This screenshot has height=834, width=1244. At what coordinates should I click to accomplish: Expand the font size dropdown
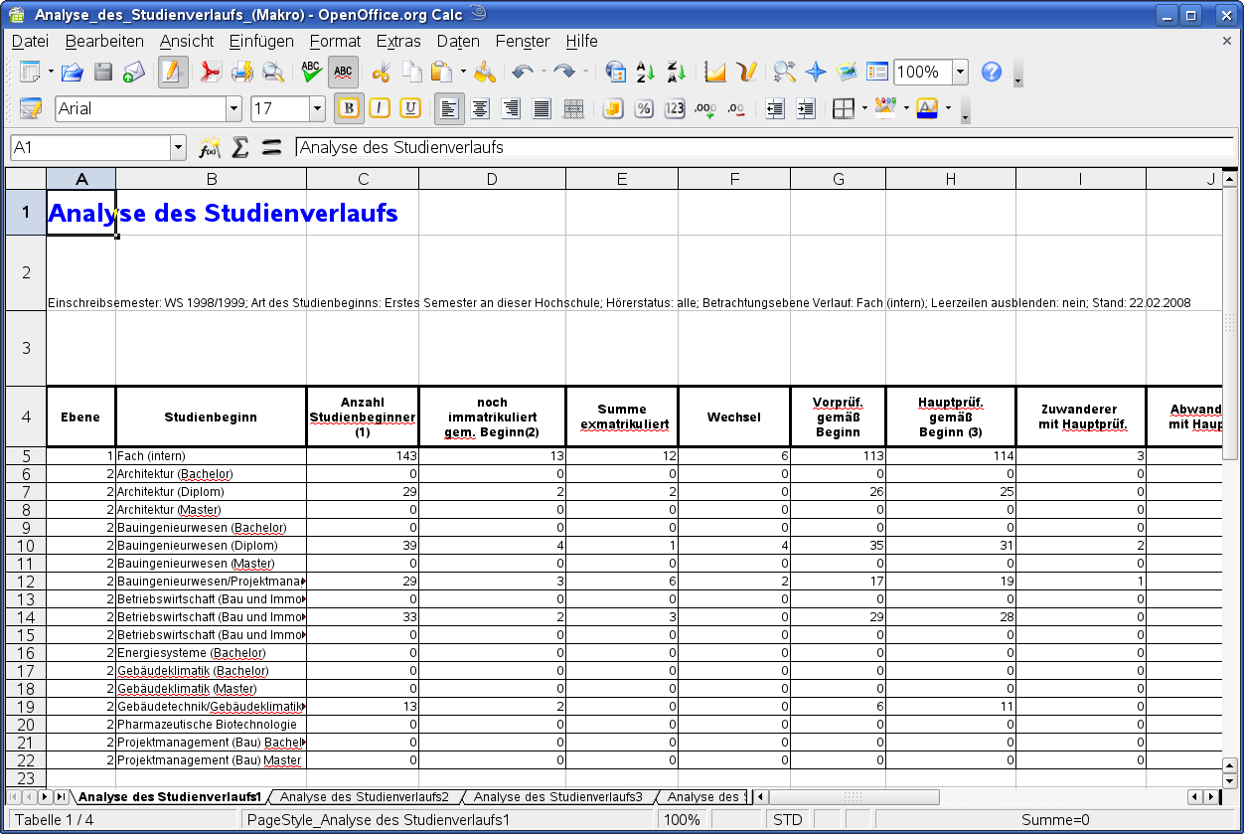[x=318, y=108]
